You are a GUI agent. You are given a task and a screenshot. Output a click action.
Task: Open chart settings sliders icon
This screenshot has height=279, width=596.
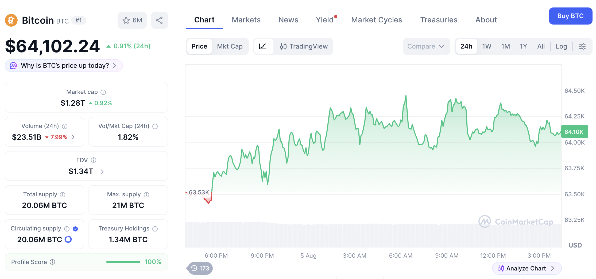(x=582, y=46)
